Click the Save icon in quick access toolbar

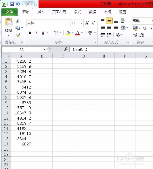pos(12,4)
